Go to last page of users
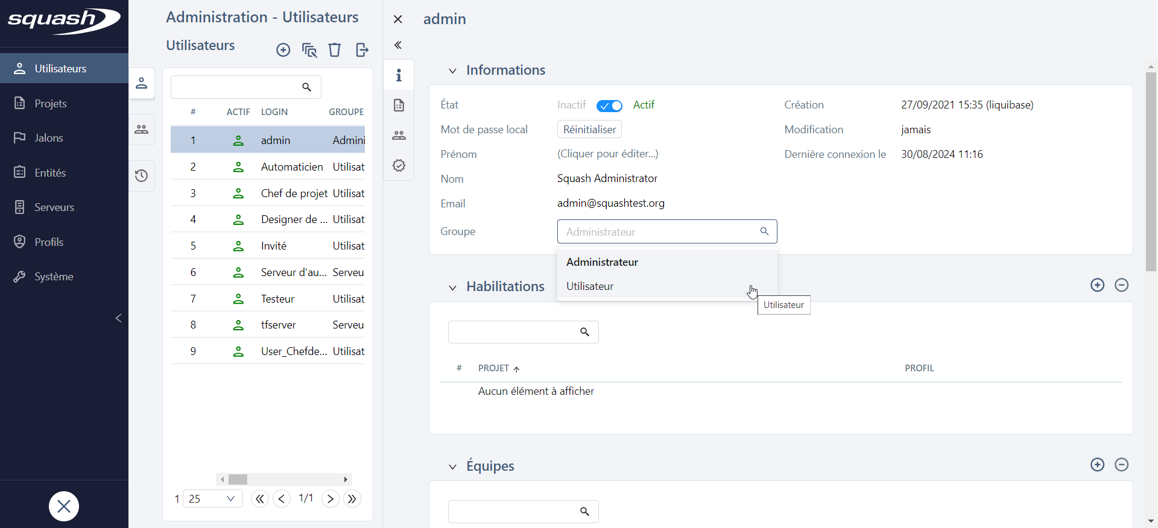This screenshot has height=528, width=1158. pos(352,498)
